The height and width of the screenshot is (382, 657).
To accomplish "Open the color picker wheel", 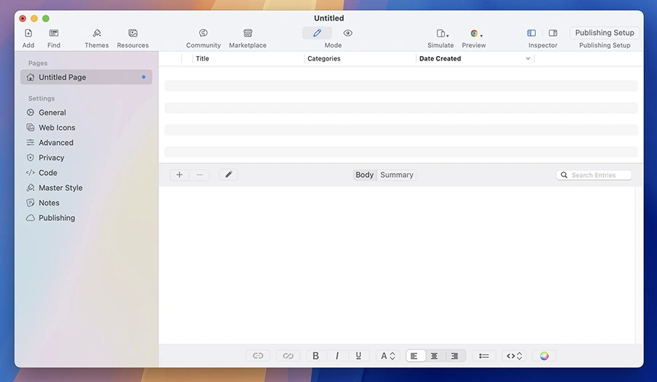I will [x=544, y=356].
